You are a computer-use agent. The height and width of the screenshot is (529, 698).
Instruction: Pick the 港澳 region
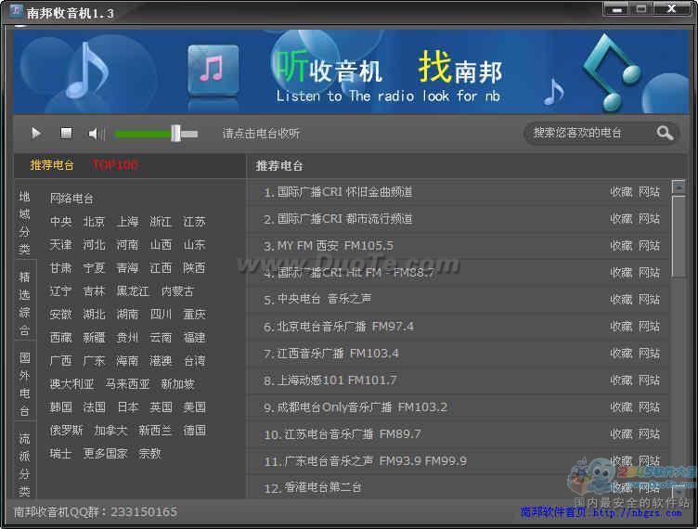pos(161,360)
